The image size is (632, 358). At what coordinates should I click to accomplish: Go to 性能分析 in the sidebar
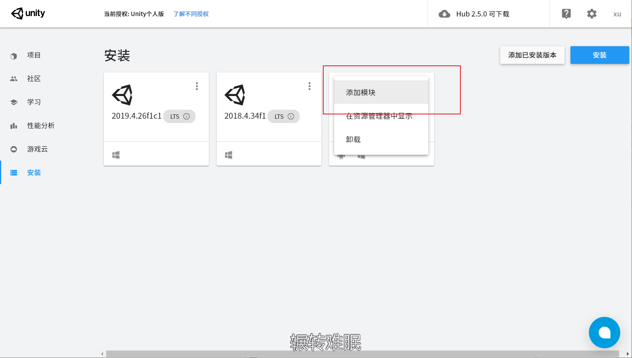[41, 126]
